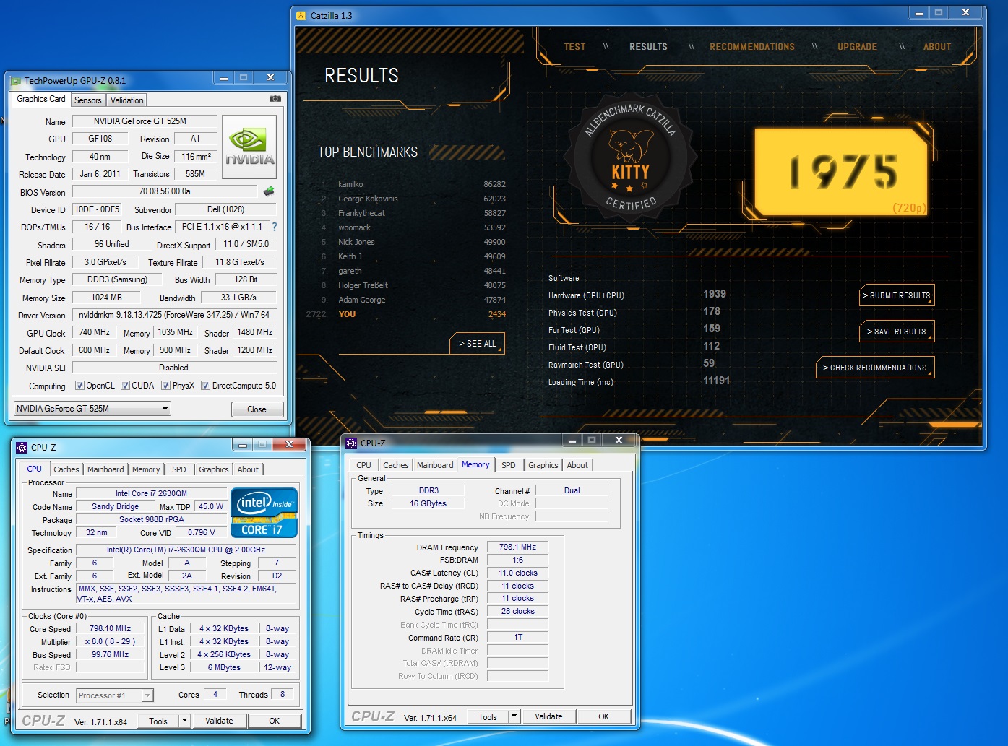Open the Caches tab in left CPU-Z window
1008x746 pixels.
(66, 469)
